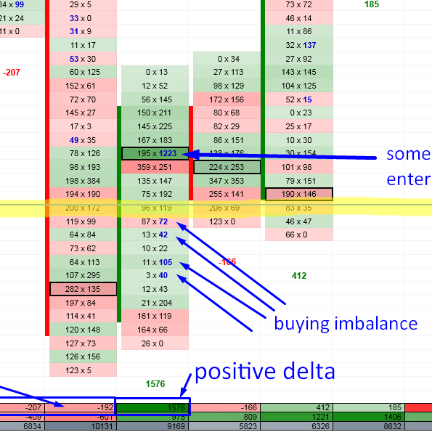
Task: Click the 194 x 190 cell
Action: click(83, 194)
